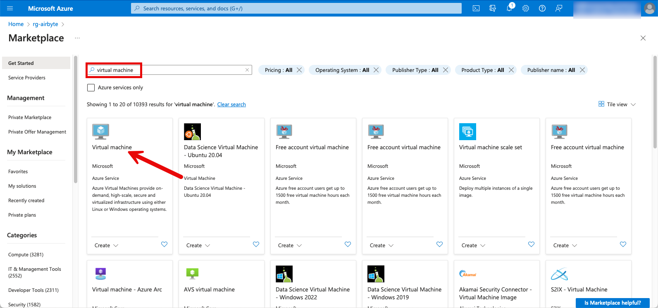This screenshot has width=658, height=308.
Task: Click the help question mark icon
Action: pyautogui.click(x=542, y=8)
